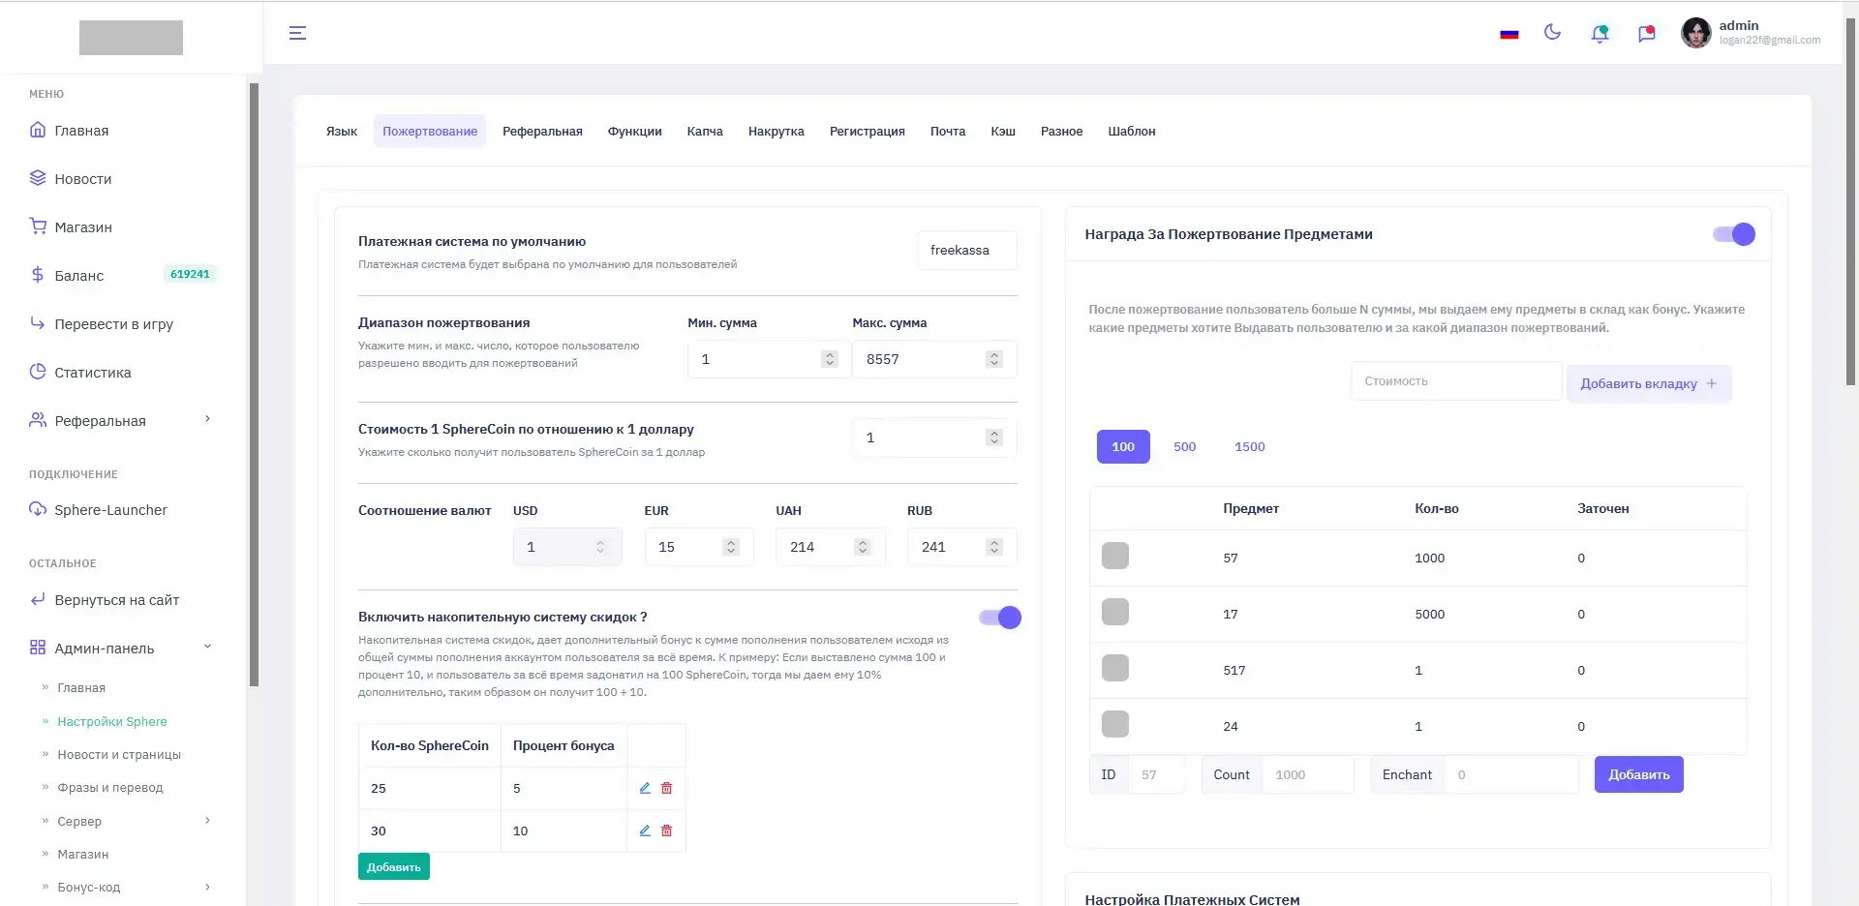Open notifications bell icon
The height and width of the screenshot is (906, 1859).
tap(1600, 34)
